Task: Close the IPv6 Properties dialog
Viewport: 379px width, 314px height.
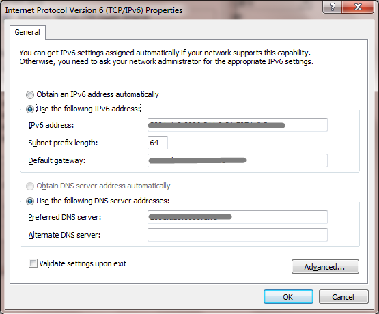Action: click(x=358, y=7)
